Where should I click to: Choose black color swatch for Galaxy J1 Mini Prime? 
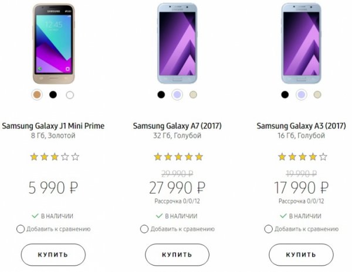click(x=53, y=94)
